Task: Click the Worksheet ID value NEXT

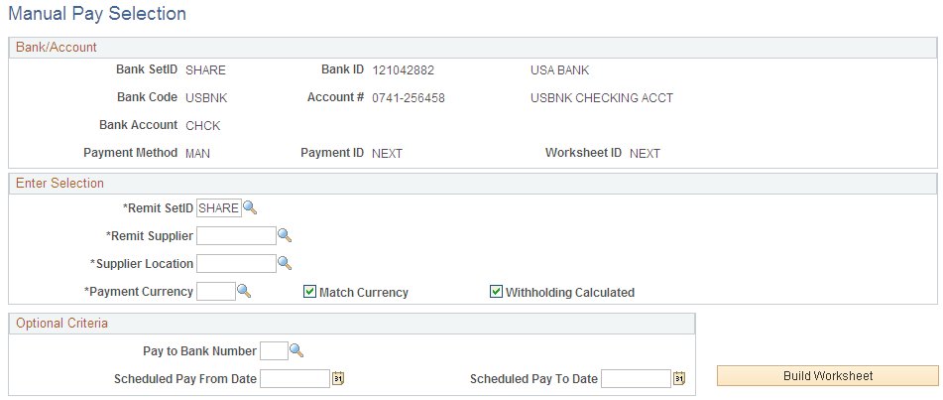Action: 645,154
